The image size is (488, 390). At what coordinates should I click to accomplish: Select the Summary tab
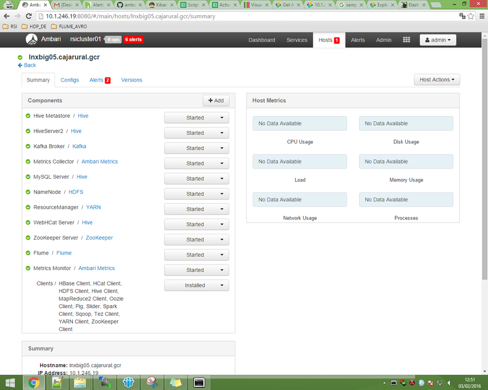[38, 80]
